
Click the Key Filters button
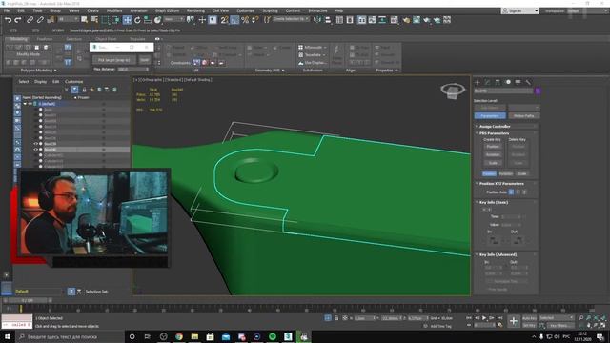[559, 325]
